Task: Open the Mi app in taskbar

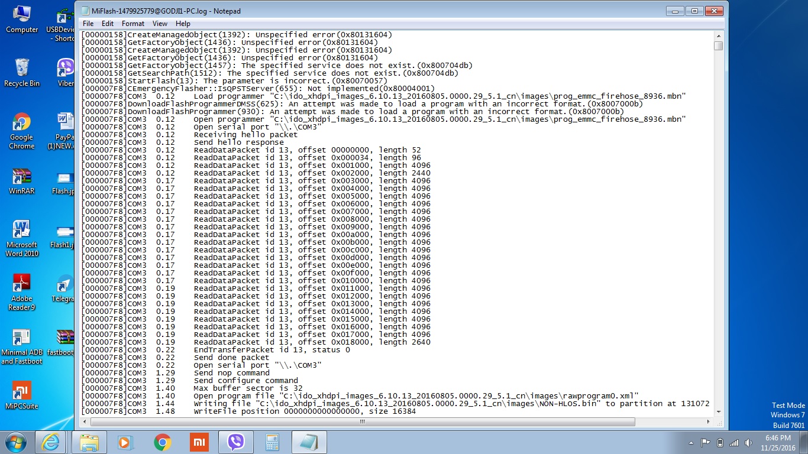Action: [199, 442]
